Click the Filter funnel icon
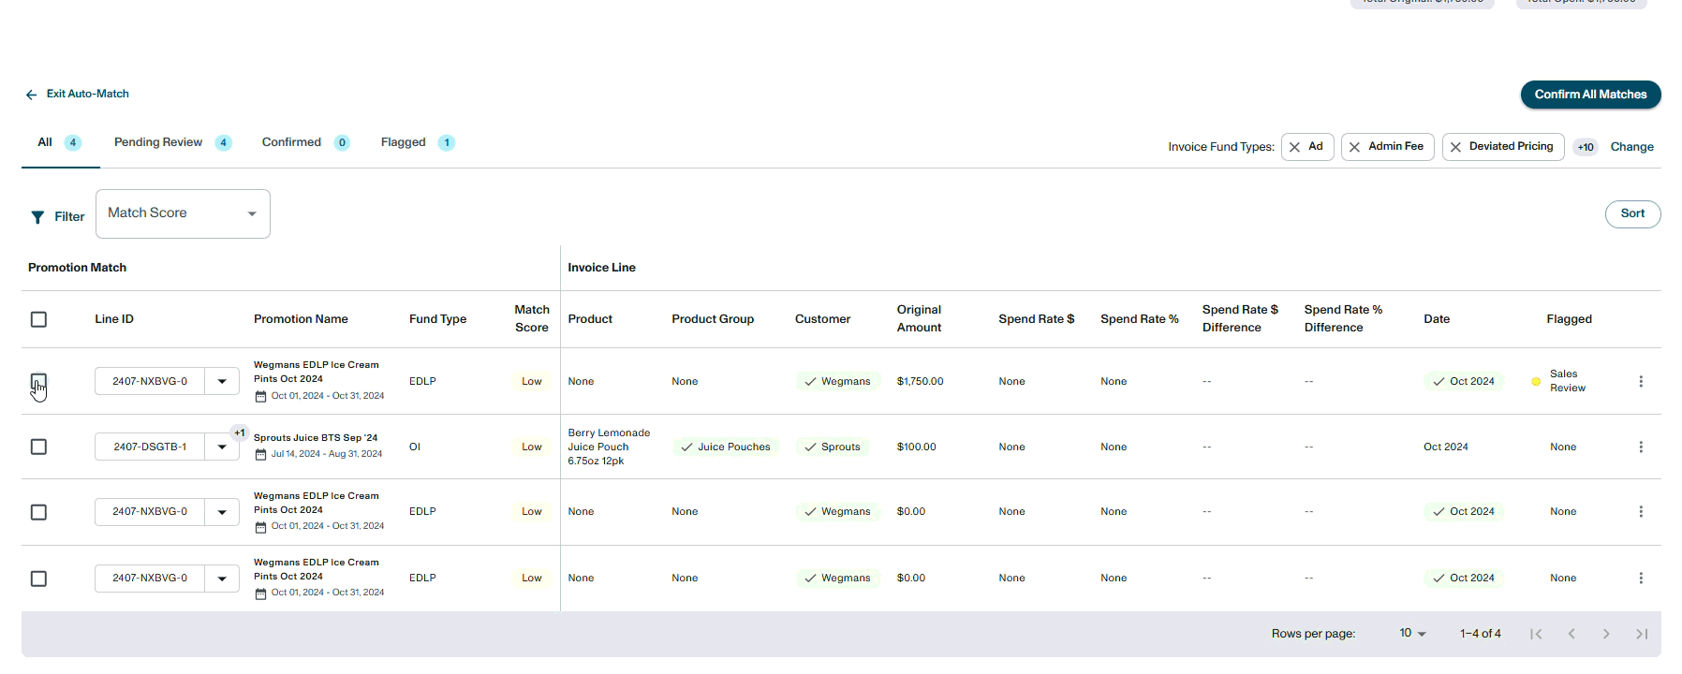The image size is (1682, 674). tap(37, 217)
